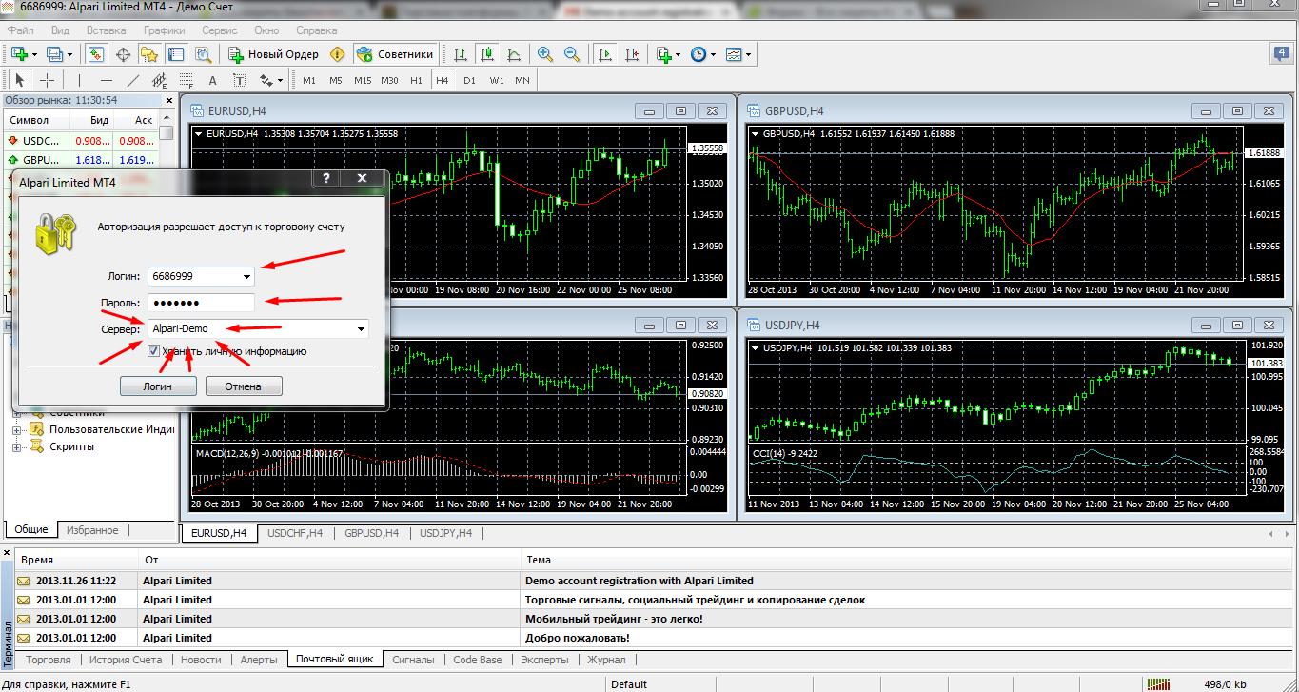This screenshot has height=692, width=1299.
Task: Click the Пароль password field
Action: coord(201,303)
